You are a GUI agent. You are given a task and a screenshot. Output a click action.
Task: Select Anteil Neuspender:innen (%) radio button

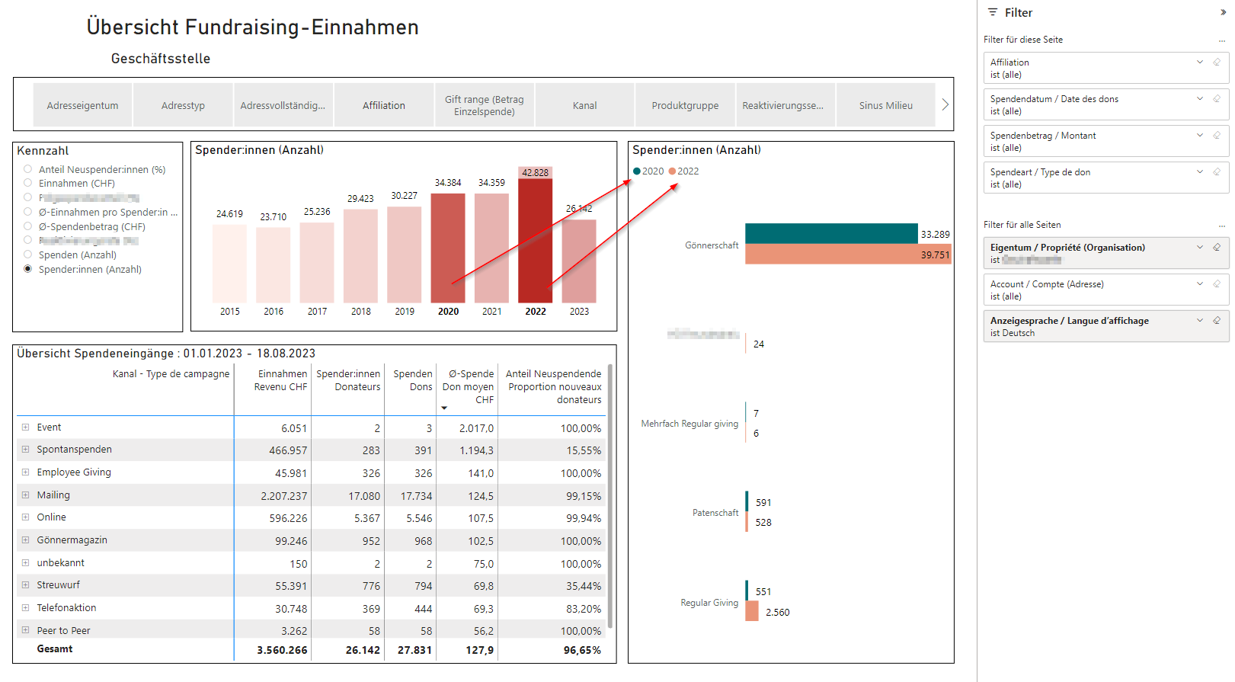click(28, 169)
